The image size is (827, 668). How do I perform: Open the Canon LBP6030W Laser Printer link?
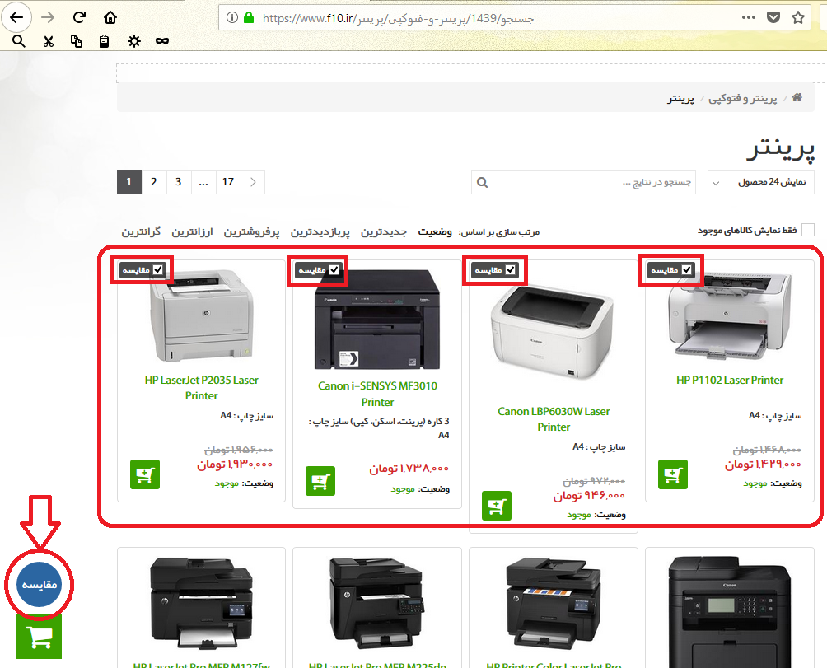click(554, 418)
